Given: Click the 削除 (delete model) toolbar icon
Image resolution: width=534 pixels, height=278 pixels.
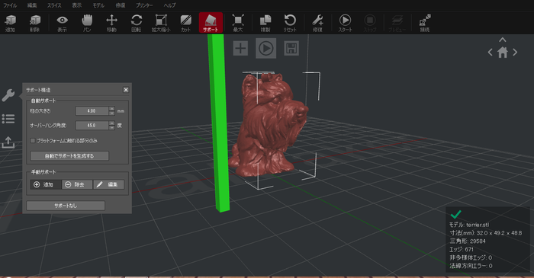Looking at the screenshot, I should tap(34, 23).
